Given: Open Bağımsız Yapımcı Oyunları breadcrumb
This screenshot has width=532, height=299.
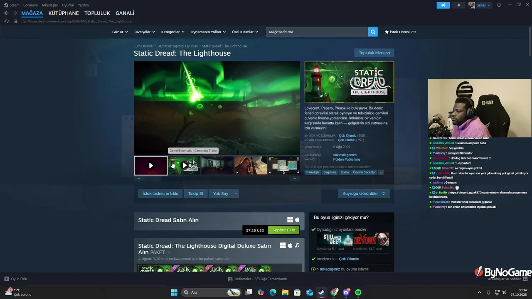Looking at the screenshot, I should (178, 46).
